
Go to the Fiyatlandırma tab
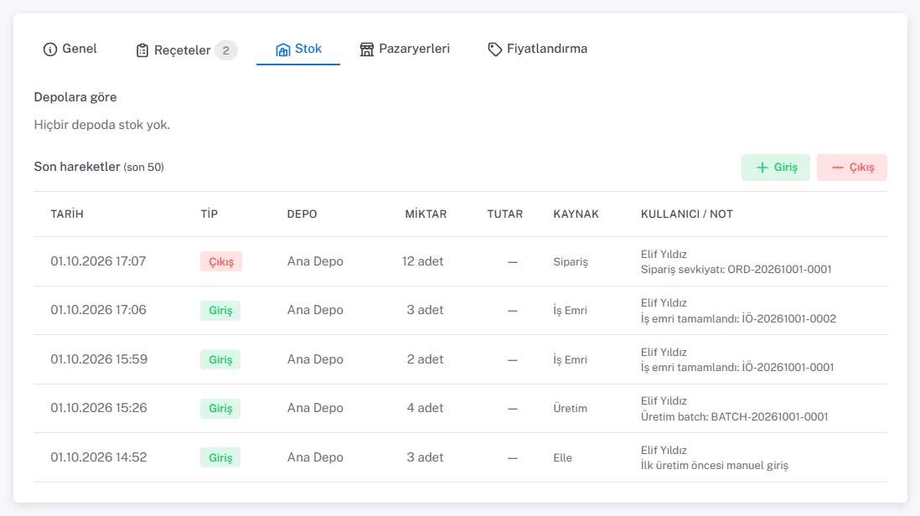pyautogui.click(x=537, y=49)
